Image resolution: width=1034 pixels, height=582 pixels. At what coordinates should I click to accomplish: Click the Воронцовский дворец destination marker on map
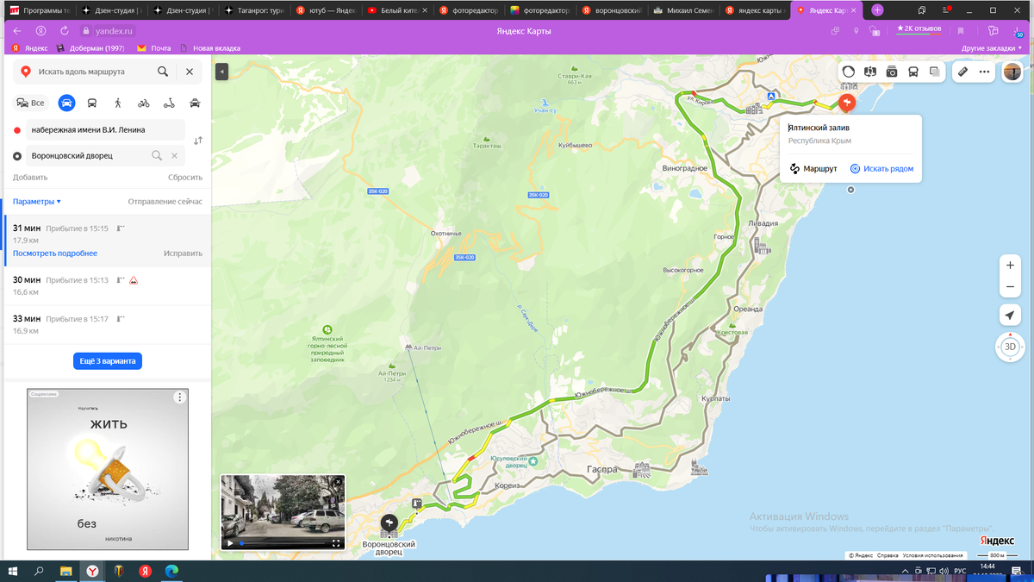point(389,523)
